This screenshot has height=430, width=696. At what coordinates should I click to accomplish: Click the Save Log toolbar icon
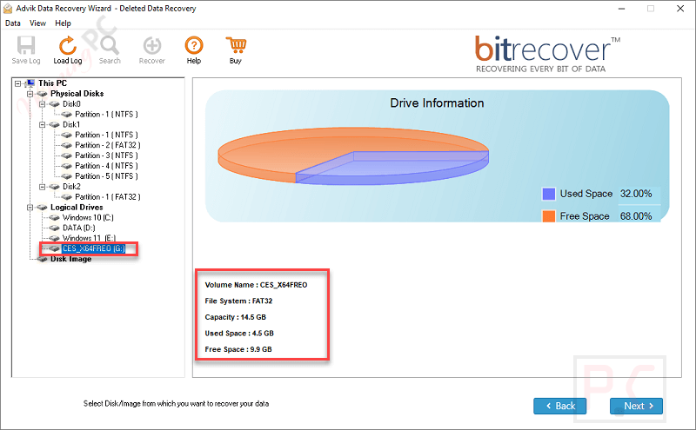click(x=26, y=45)
